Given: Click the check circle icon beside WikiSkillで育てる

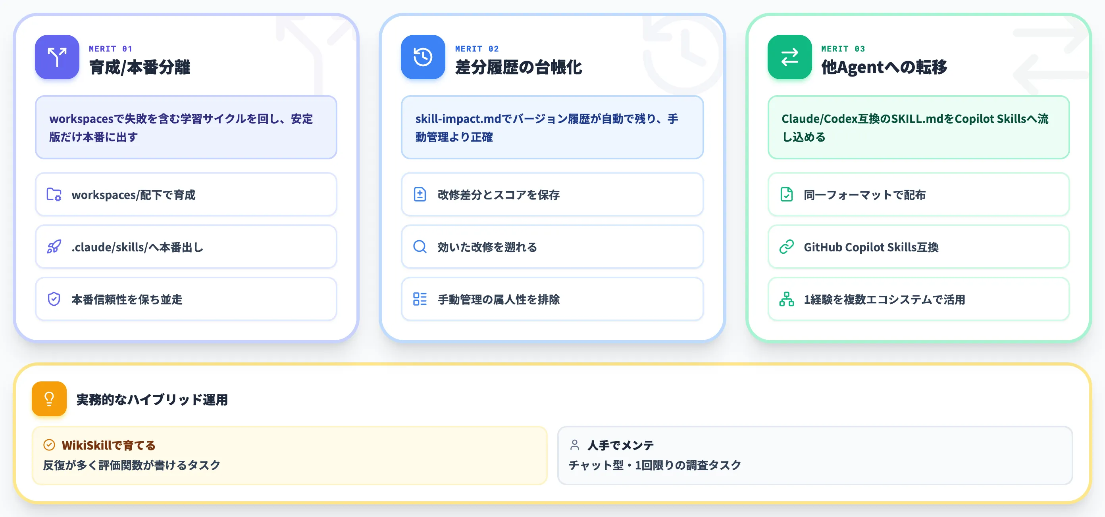Looking at the screenshot, I should 49,445.
